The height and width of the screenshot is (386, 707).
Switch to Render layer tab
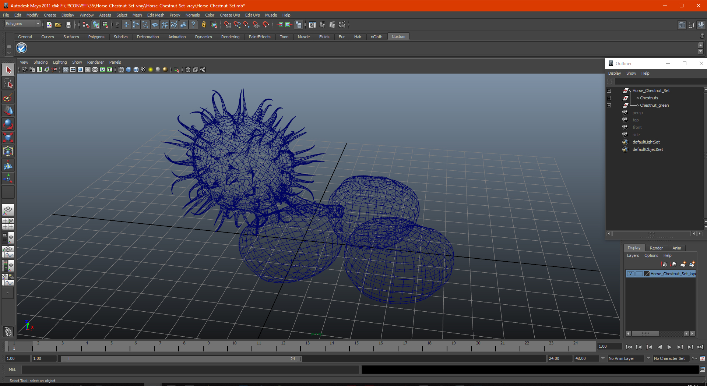(x=656, y=248)
